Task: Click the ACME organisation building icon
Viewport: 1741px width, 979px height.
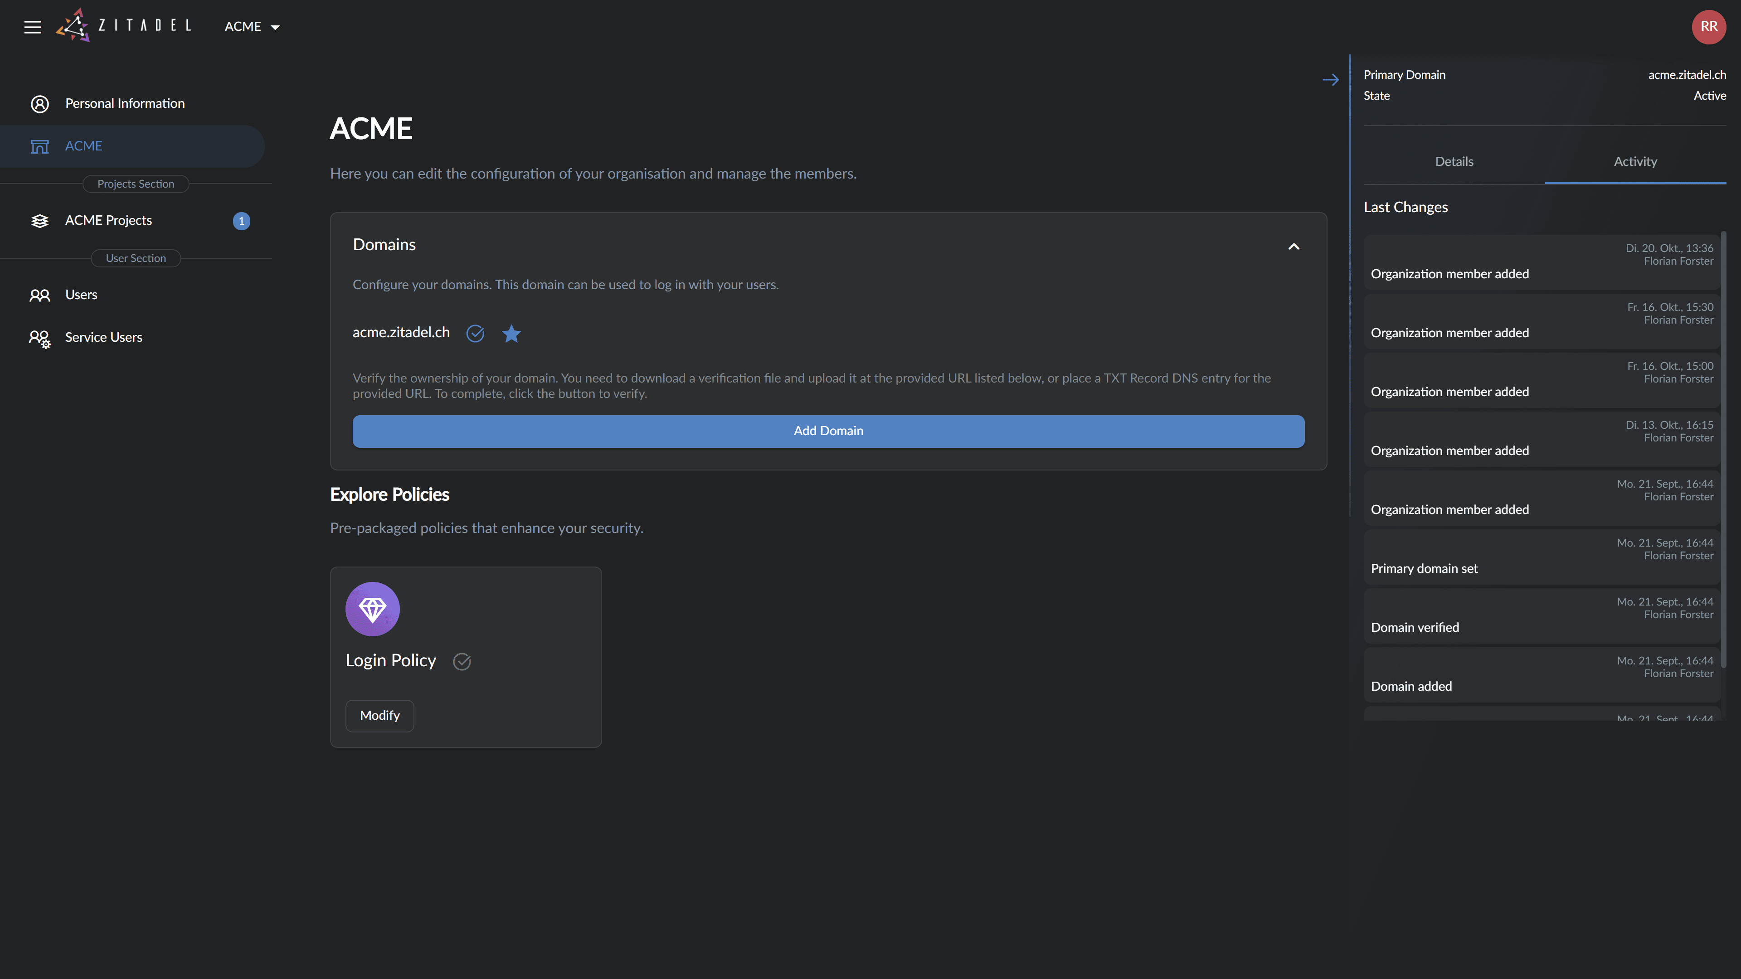Action: (40, 146)
